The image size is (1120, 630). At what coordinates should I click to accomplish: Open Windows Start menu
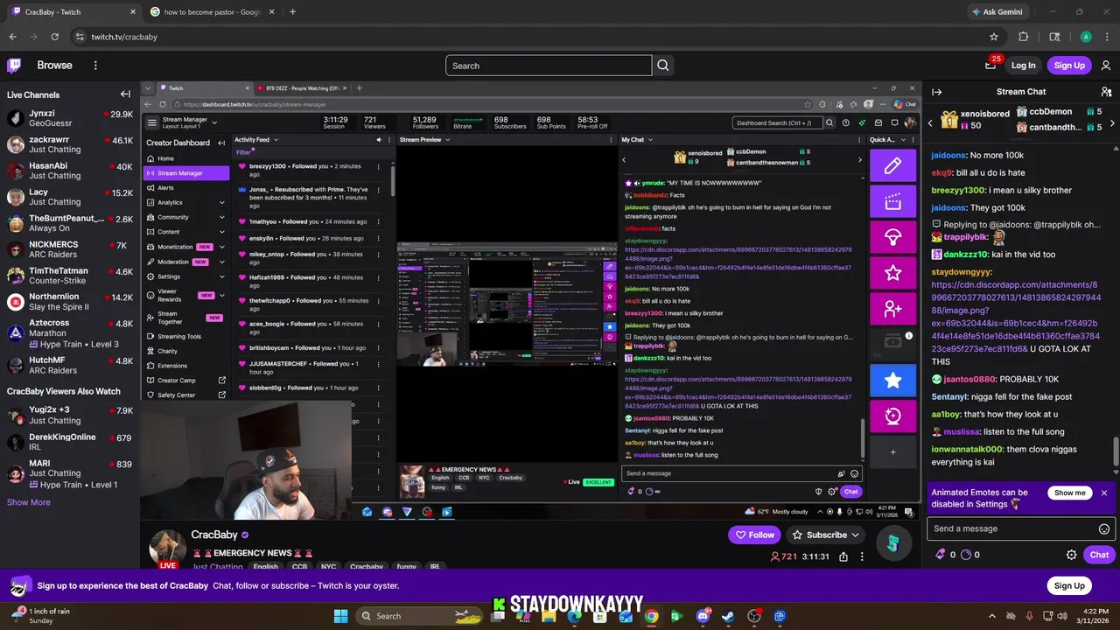(340, 616)
